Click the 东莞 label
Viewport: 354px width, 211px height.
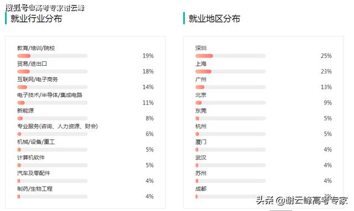201,110
